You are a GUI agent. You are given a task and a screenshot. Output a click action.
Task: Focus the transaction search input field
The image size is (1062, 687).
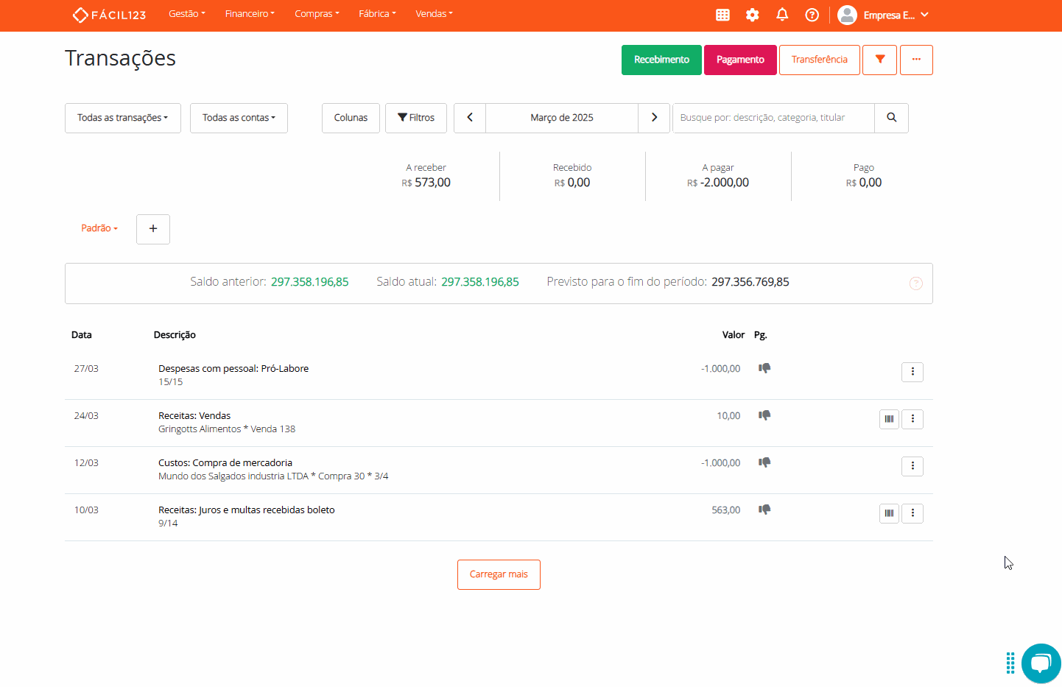tap(773, 118)
